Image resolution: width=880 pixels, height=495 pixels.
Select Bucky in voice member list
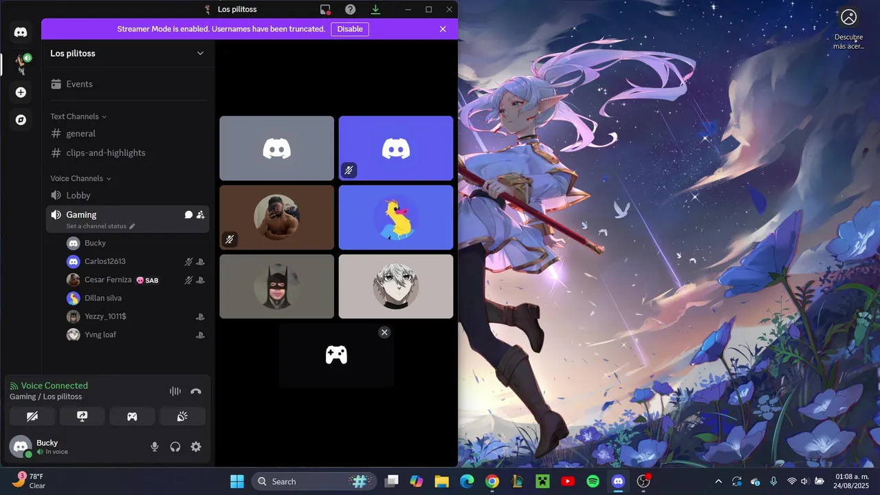pyautogui.click(x=135, y=243)
